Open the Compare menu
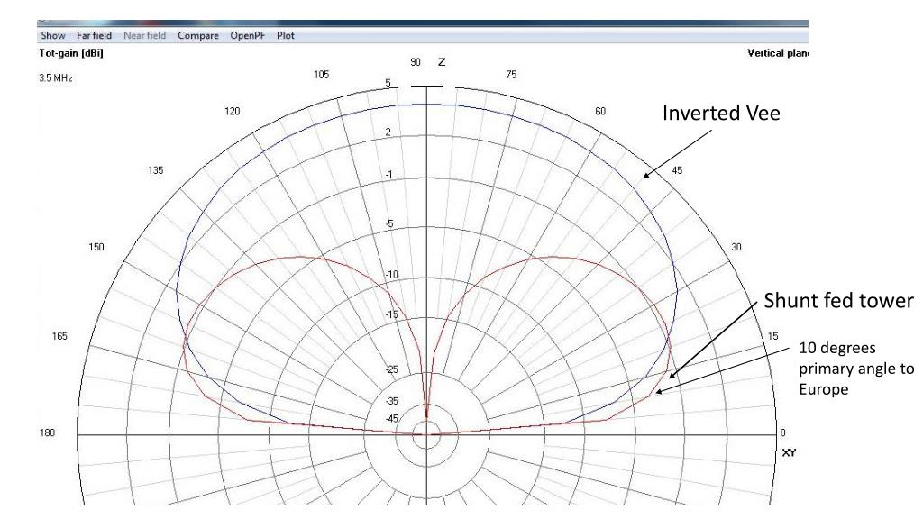Viewport: 923px width, 519px height. click(198, 35)
